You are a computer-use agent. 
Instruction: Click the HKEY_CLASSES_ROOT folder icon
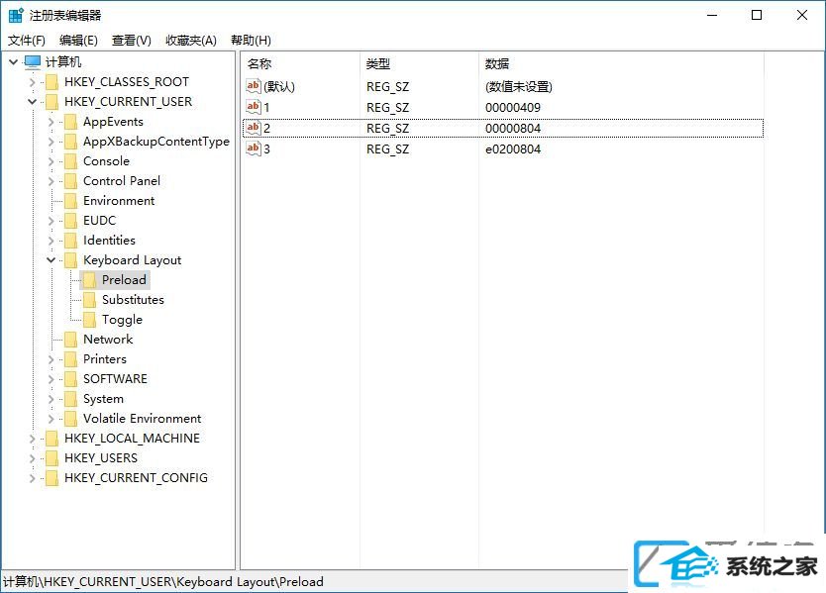click(52, 82)
